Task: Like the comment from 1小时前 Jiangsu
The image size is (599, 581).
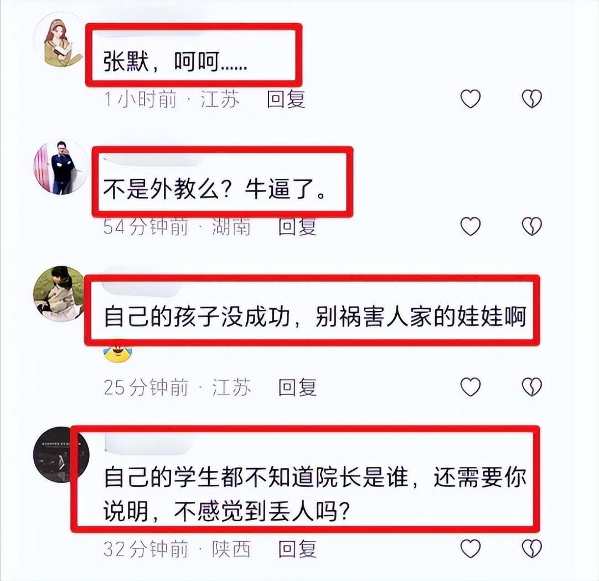Action: (x=470, y=99)
